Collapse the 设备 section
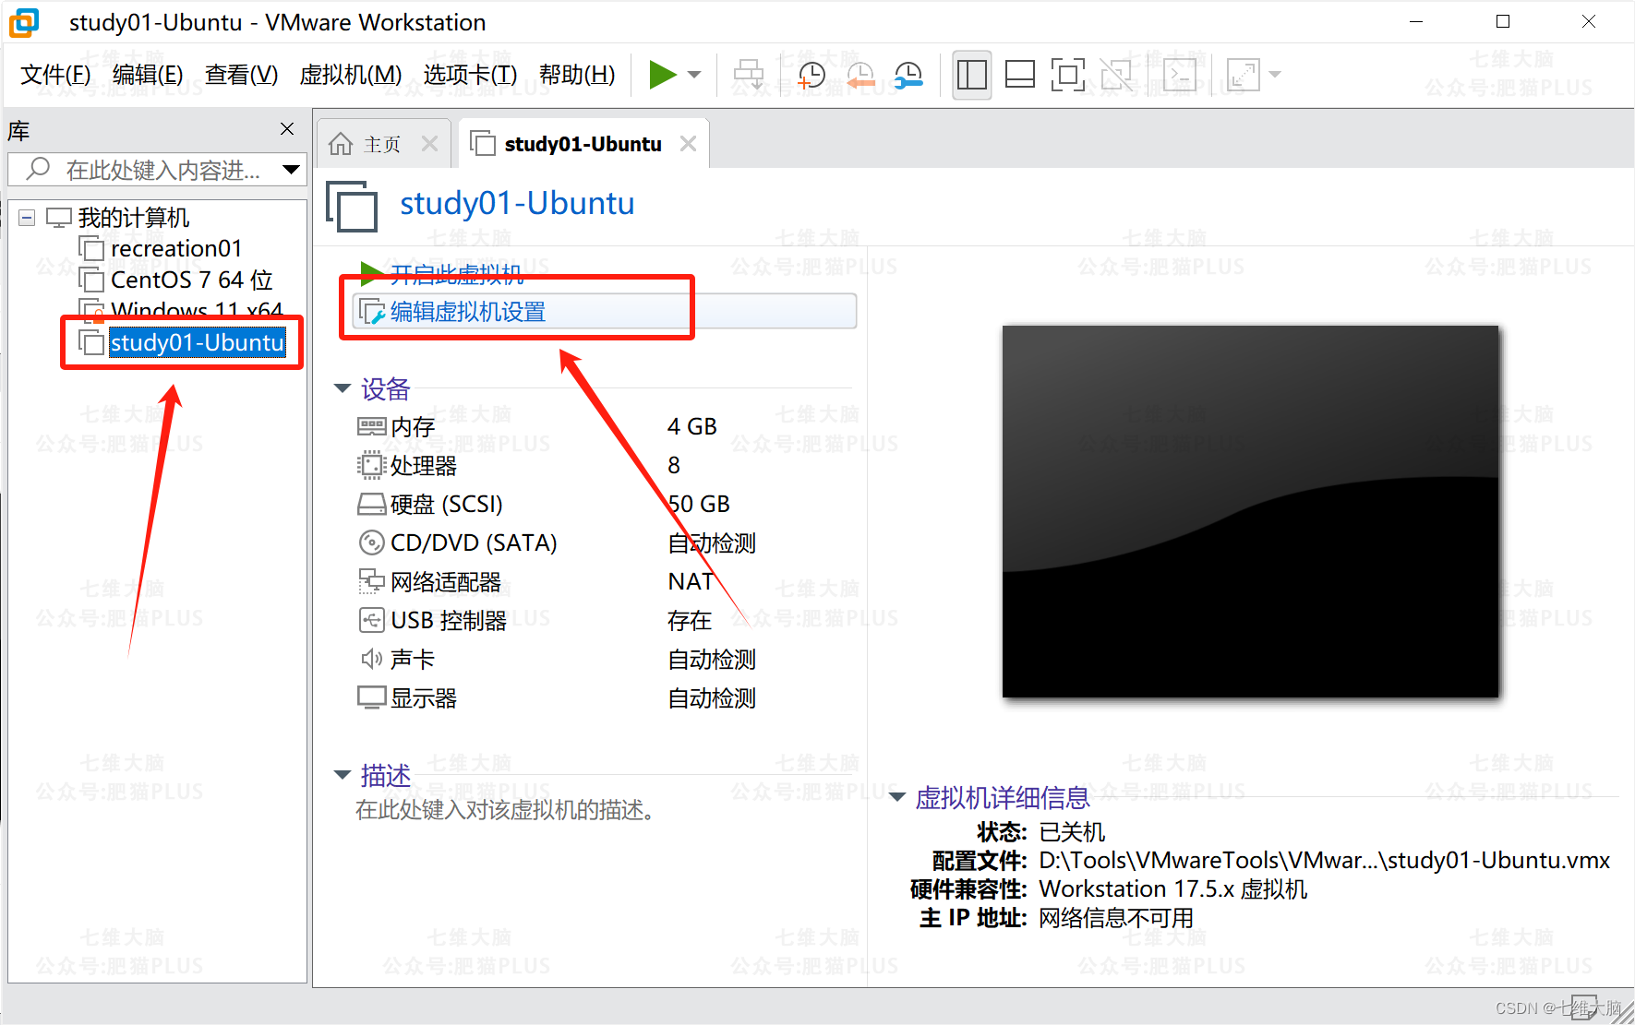1635x1025 pixels. (x=343, y=388)
